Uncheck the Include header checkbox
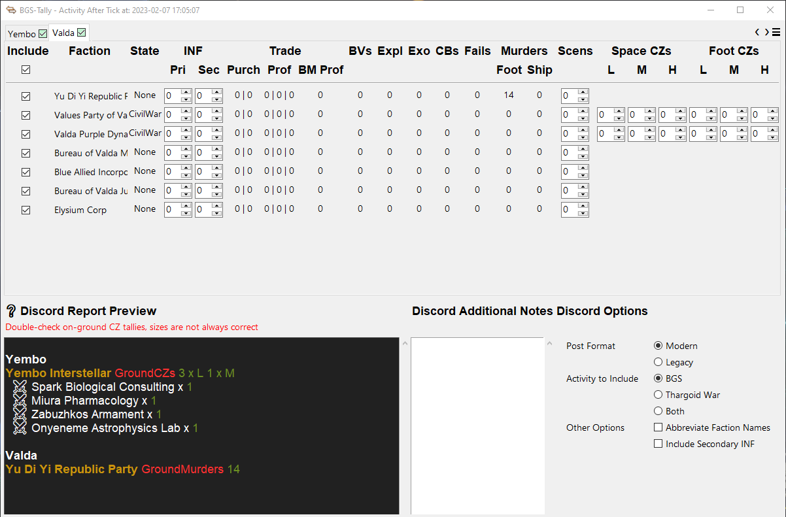 point(26,69)
